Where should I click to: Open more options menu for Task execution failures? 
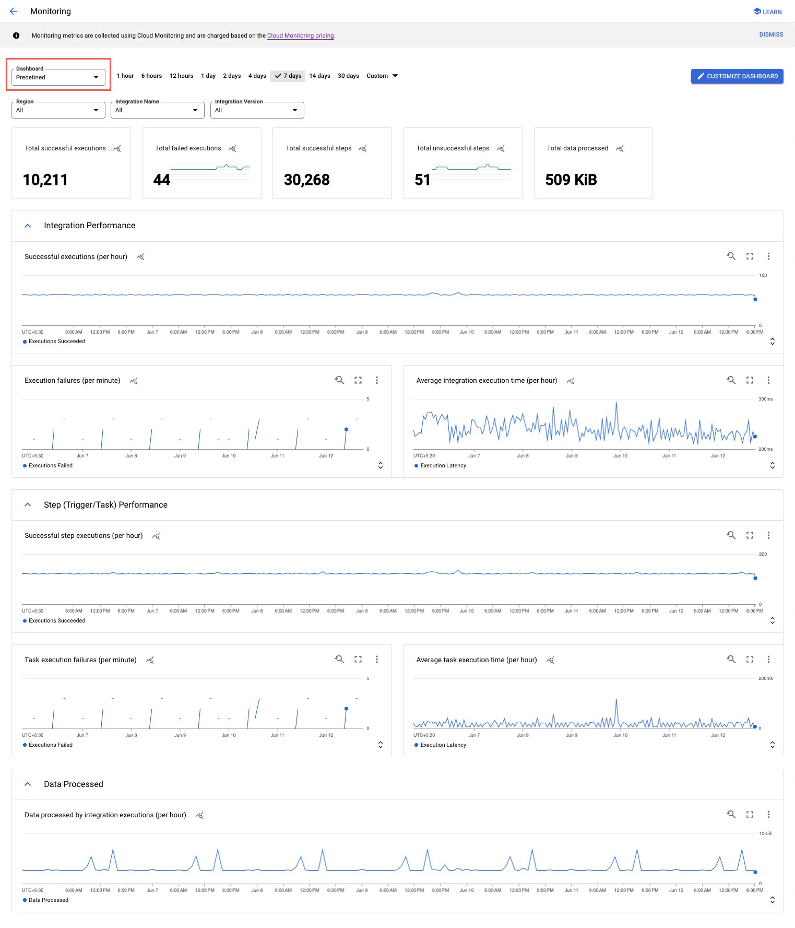tap(377, 660)
